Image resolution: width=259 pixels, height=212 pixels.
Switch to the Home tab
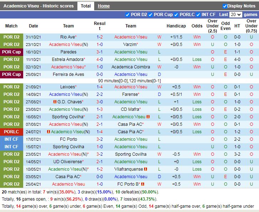coord(104,6)
